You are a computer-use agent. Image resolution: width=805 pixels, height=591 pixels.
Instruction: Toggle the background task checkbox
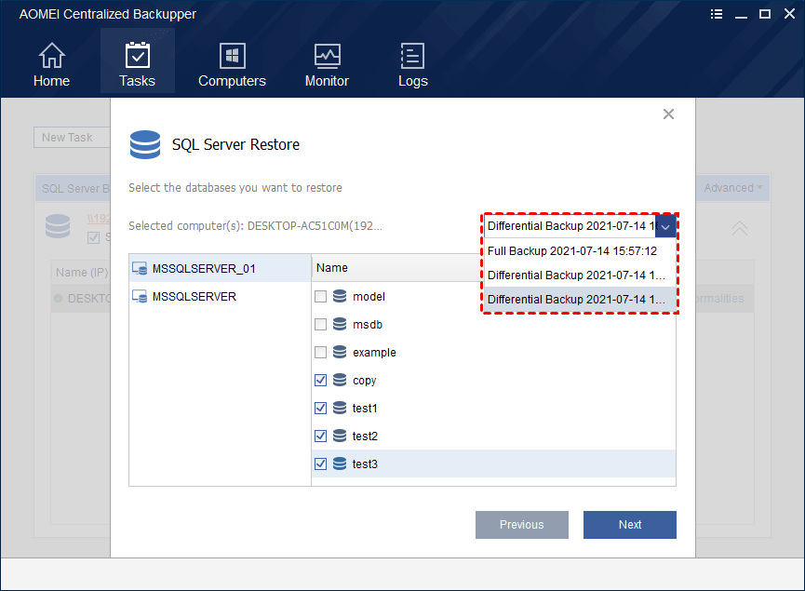(93, 237)
